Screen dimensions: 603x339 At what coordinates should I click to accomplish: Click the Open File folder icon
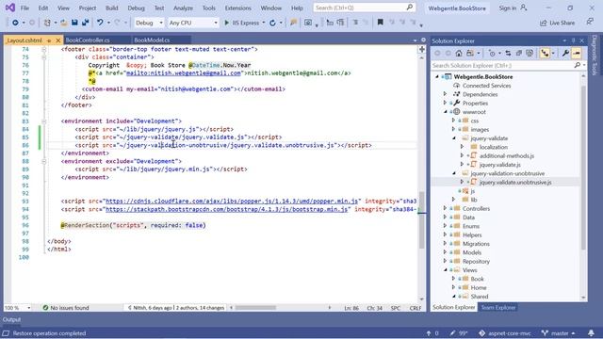(64, 23)
